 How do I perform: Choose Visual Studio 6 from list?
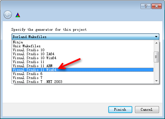(x=82, y=74)
